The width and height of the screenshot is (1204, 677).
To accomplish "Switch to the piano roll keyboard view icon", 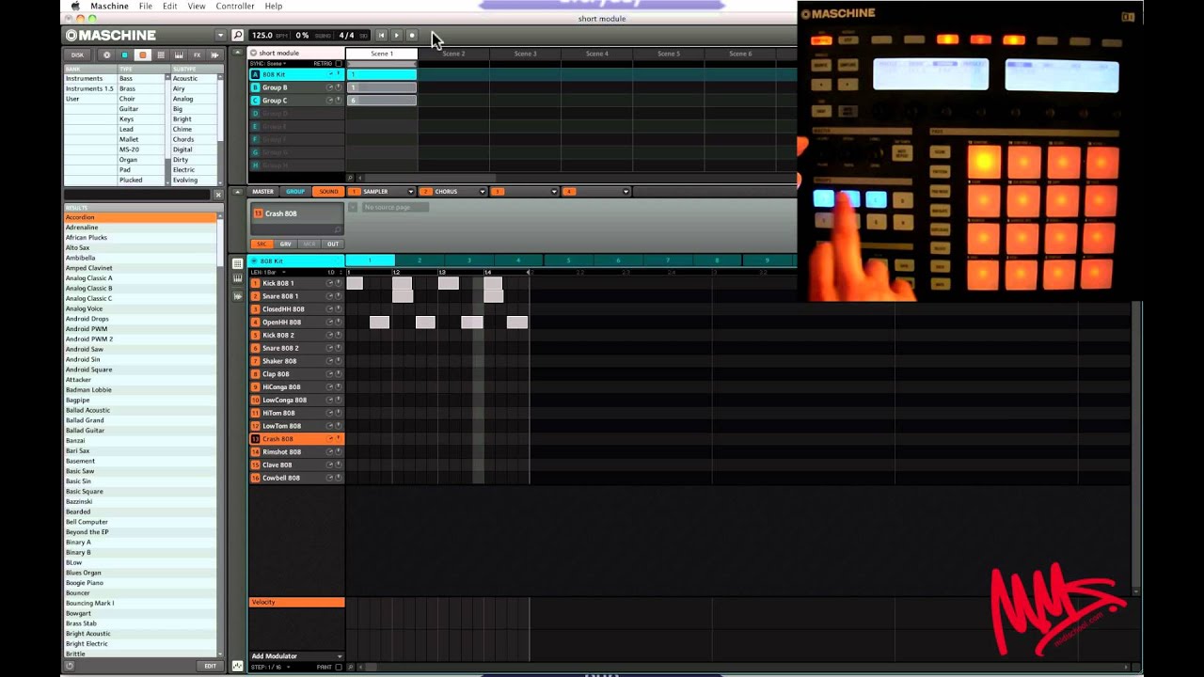I will (x=237, y=279).
